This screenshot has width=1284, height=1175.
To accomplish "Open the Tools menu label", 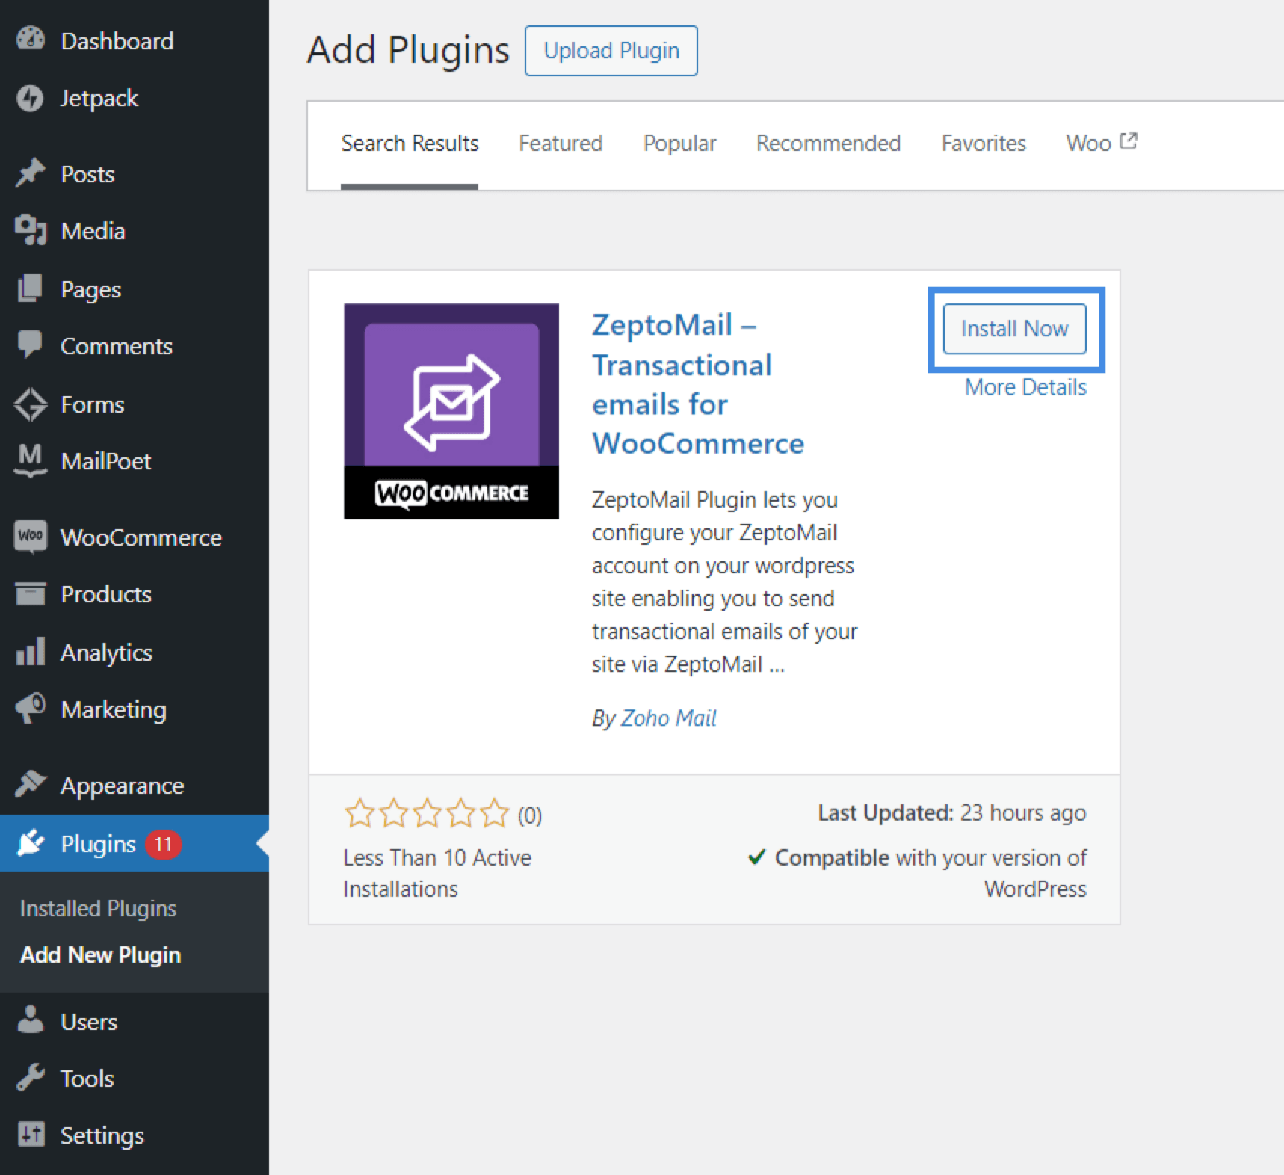I will pos(87,1079).
